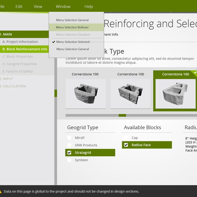Image resolution: width=197 pixels, height=197 pixels.
Task: Check the Mirafi checkbox
Action: coord(69,138)
